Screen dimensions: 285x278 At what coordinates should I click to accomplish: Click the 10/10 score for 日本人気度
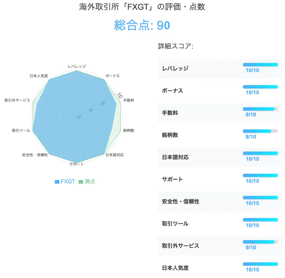coord(252,270)
